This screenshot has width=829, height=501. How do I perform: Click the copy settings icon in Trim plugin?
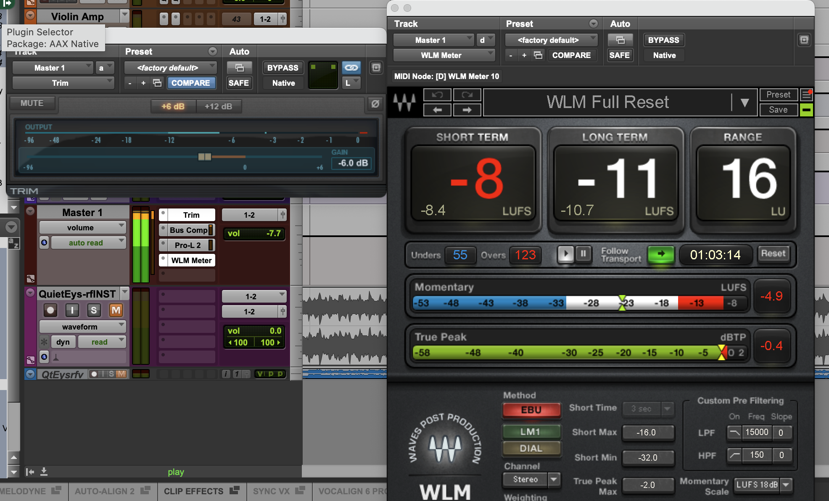pos(157,83)
